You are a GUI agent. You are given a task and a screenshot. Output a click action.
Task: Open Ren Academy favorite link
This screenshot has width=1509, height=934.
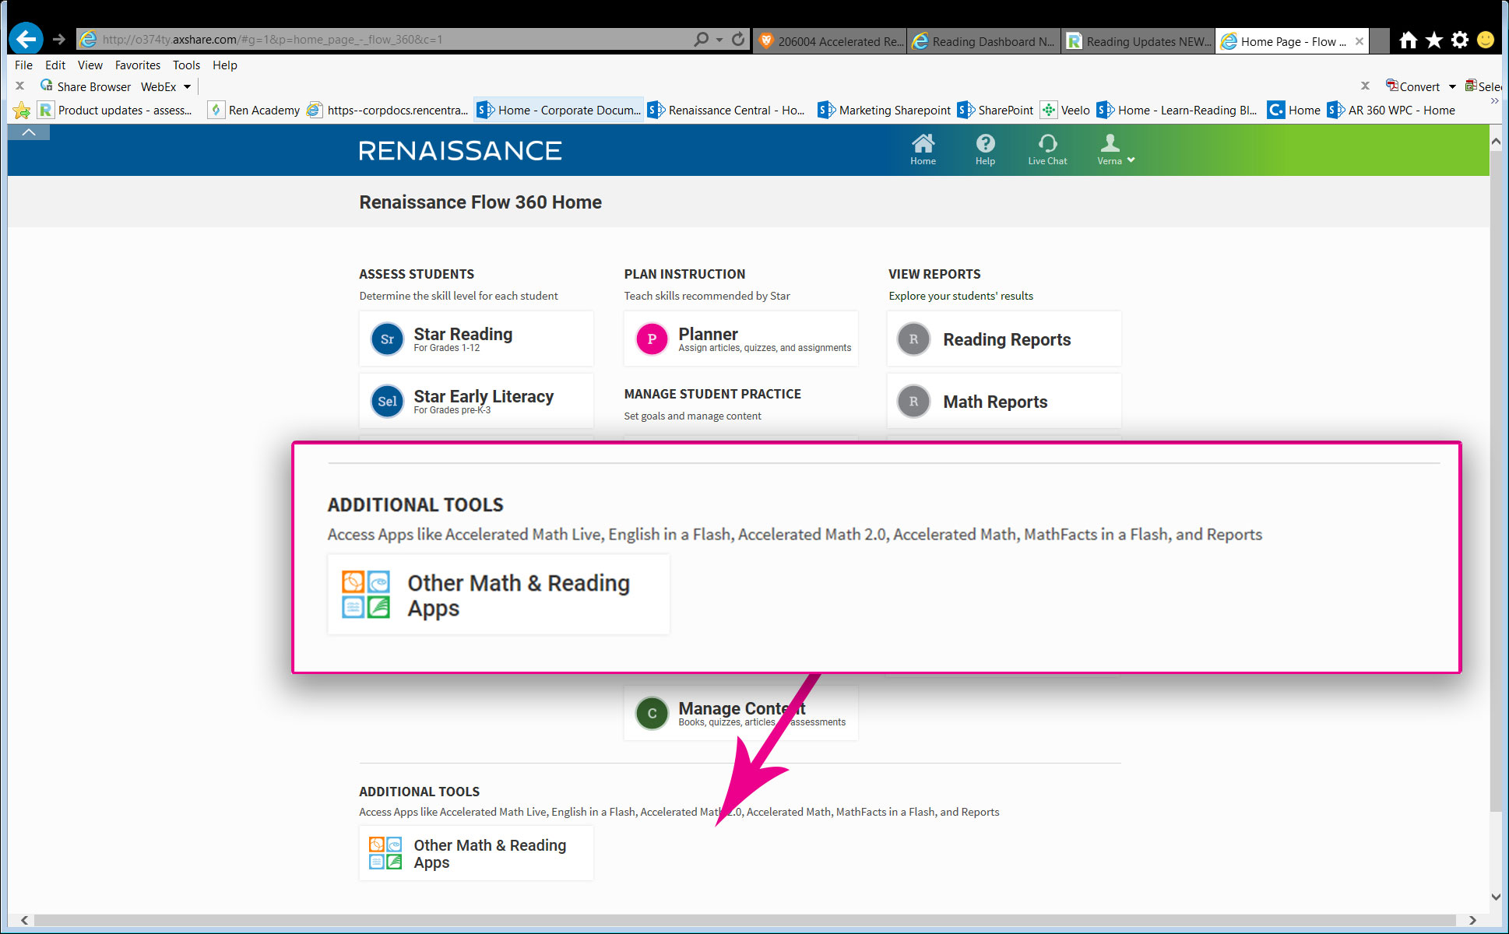tap(255, 111)
